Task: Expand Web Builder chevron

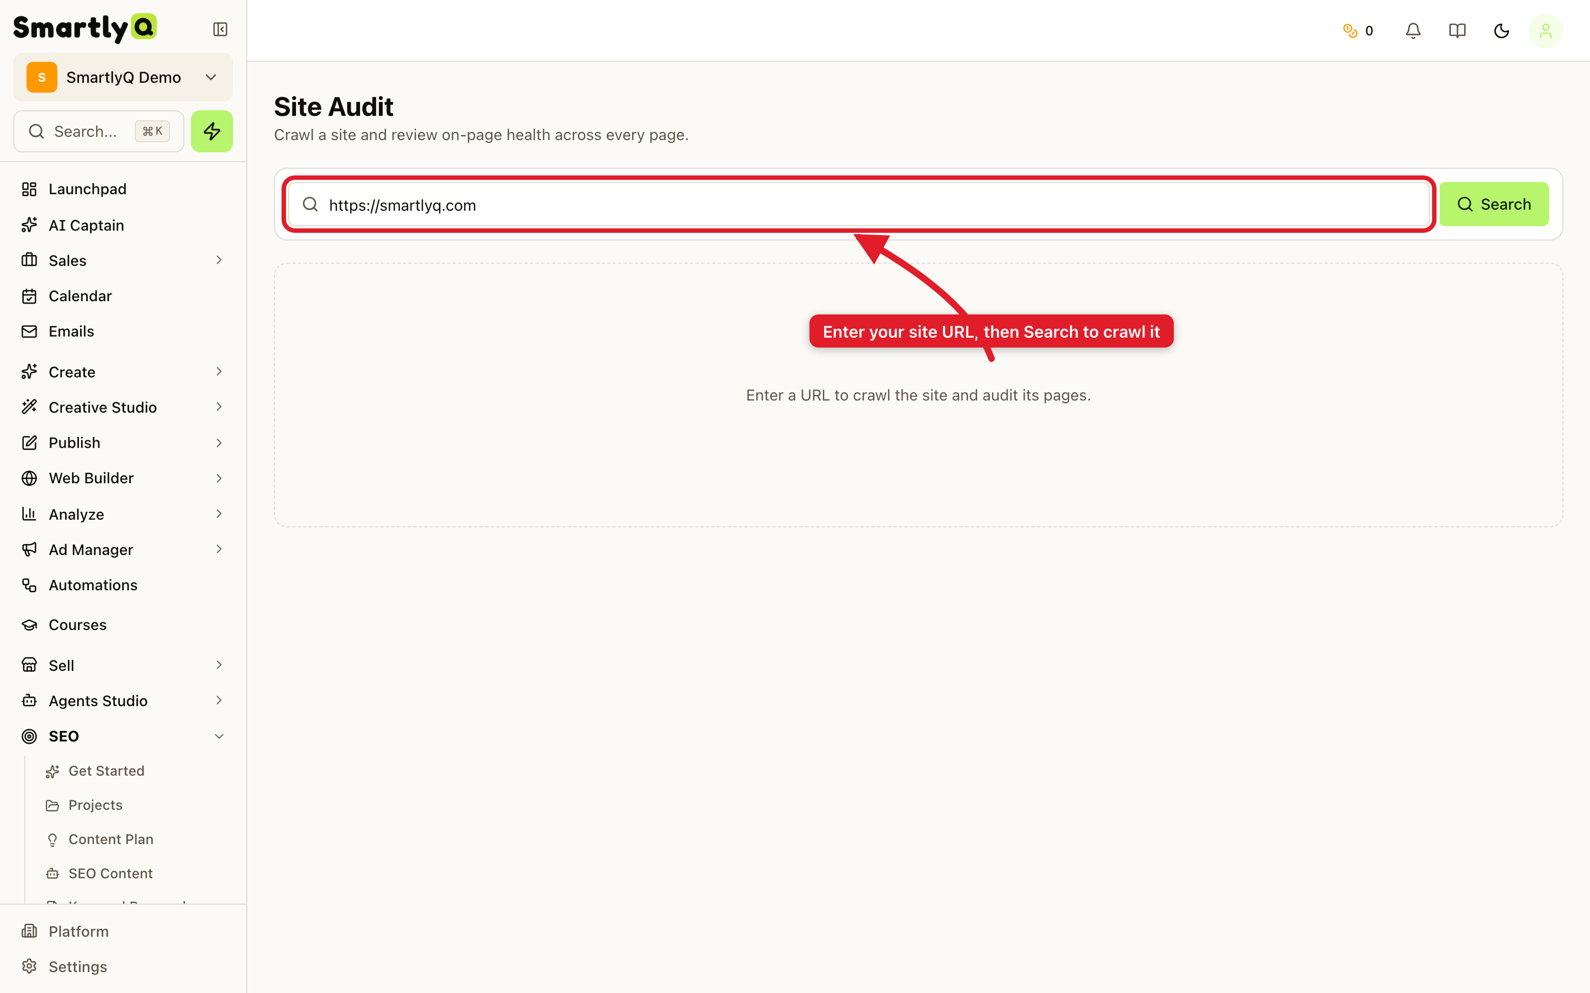Action: pyautogui.click(x=219, y=478)
